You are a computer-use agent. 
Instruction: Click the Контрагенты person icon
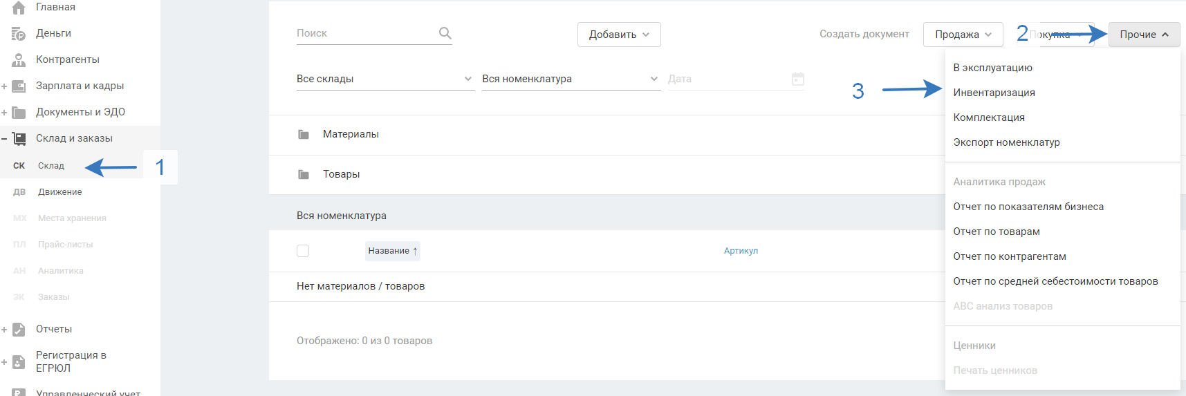pos(19,59)
